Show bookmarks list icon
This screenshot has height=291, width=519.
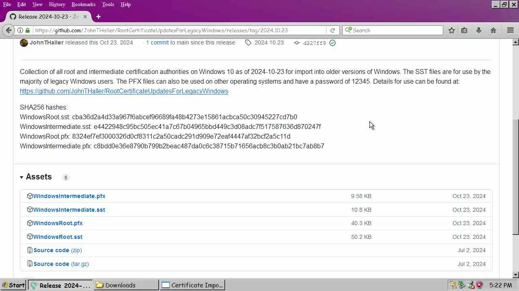click(x=464, y=30)
